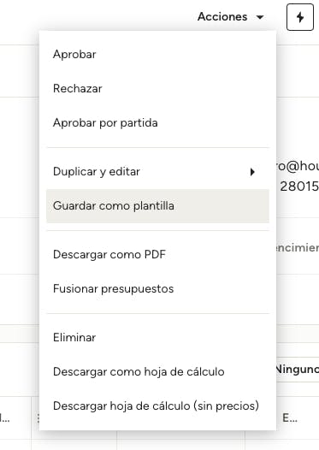Open the Ninguno dropdown behind the menu

(298, 370)
